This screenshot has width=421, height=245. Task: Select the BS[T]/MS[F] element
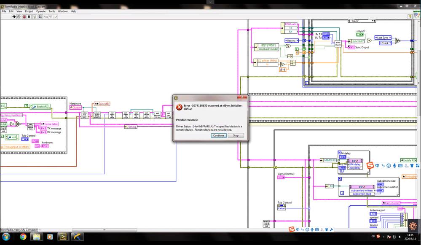tap(268, 46)
